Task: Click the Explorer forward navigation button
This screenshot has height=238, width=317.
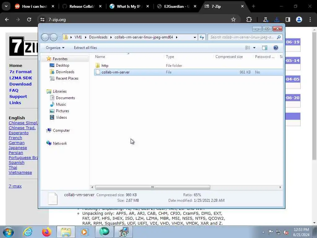Action: coord(54,37)
